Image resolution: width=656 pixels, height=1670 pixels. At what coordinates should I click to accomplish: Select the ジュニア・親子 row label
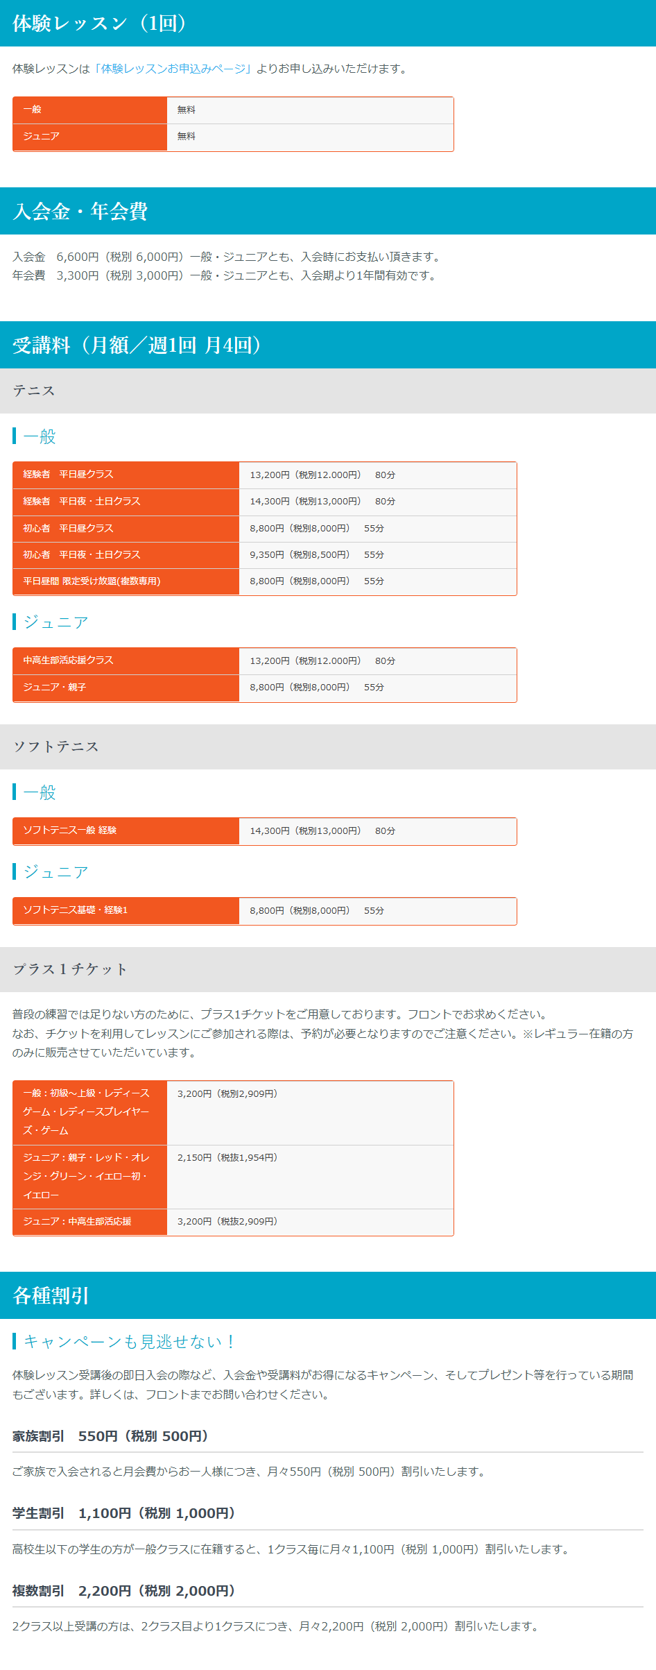pyautogui.click(x=55, y=688)
